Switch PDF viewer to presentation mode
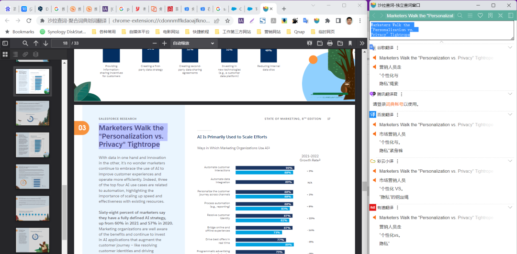517x254 pixels. click(310, 43)
